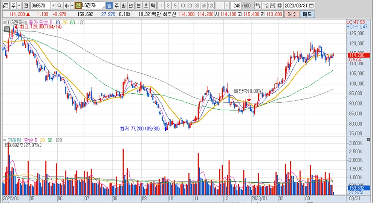Click the LG전자 chart legend label

pyautogui.click(x=15, y=23)
